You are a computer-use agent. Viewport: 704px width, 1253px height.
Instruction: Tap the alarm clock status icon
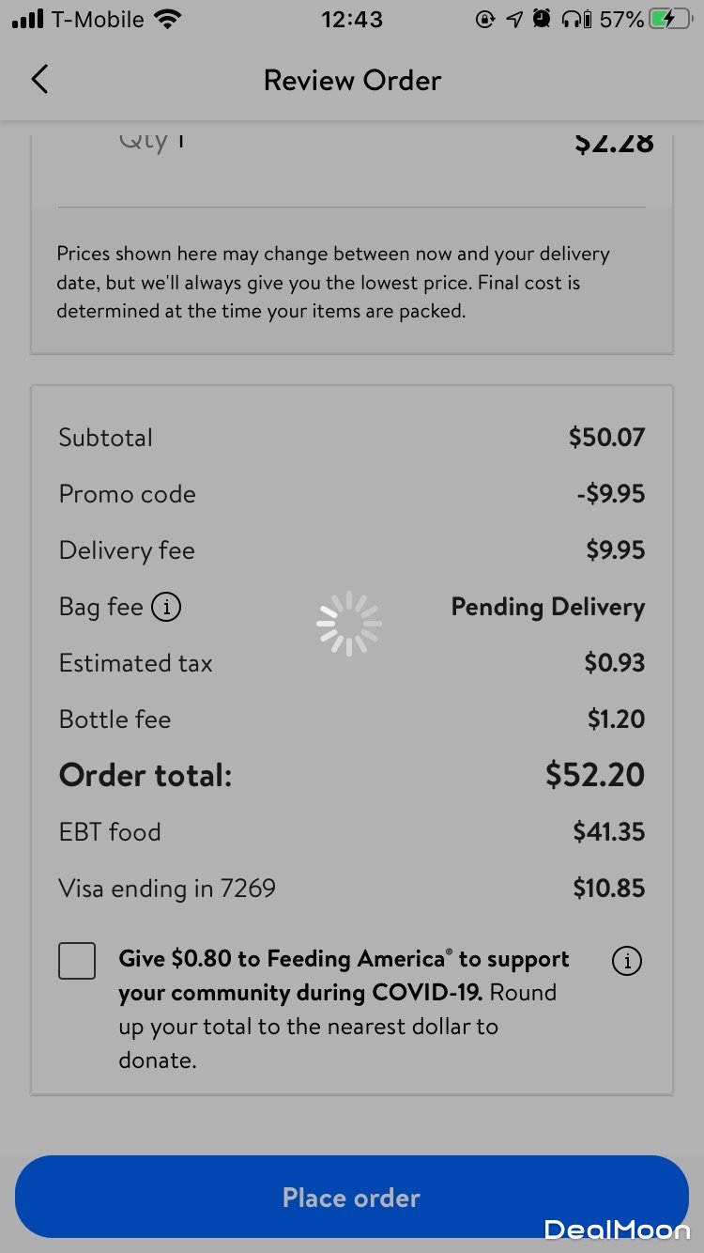[x=542, y=19]
